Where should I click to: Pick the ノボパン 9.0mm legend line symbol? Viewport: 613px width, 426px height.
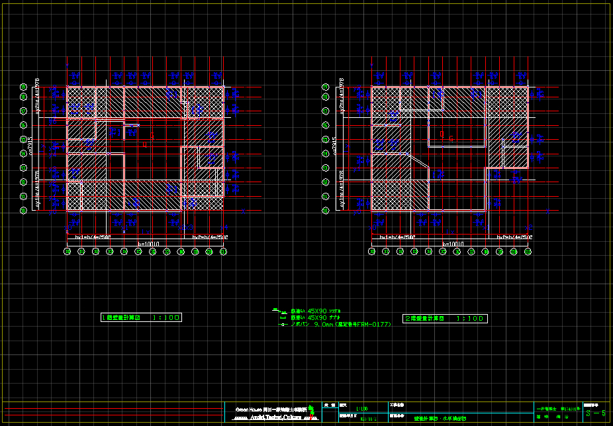tap(281, 325)
